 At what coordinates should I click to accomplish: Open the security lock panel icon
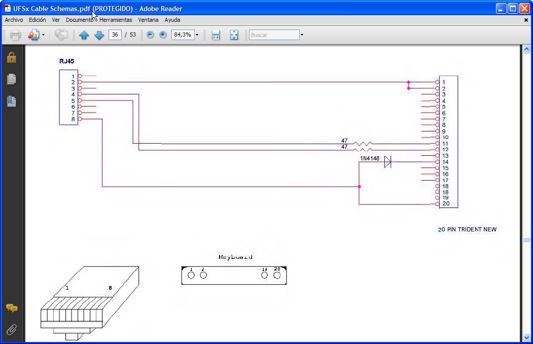pos(12,57)
